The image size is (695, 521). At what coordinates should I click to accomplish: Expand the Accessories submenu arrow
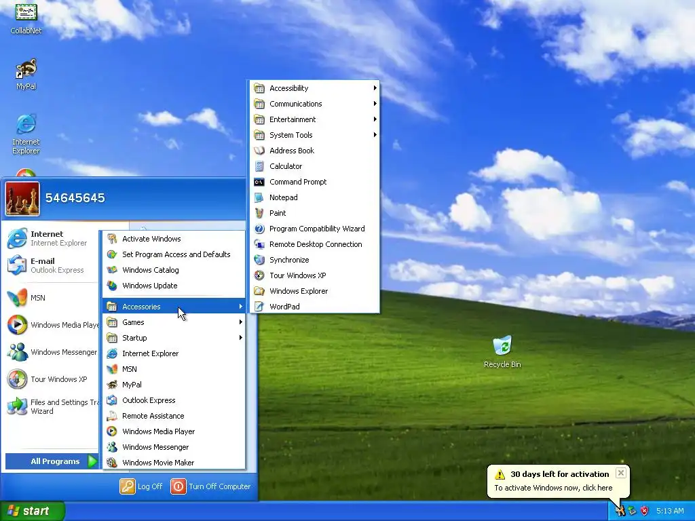(x=241, y=306)
